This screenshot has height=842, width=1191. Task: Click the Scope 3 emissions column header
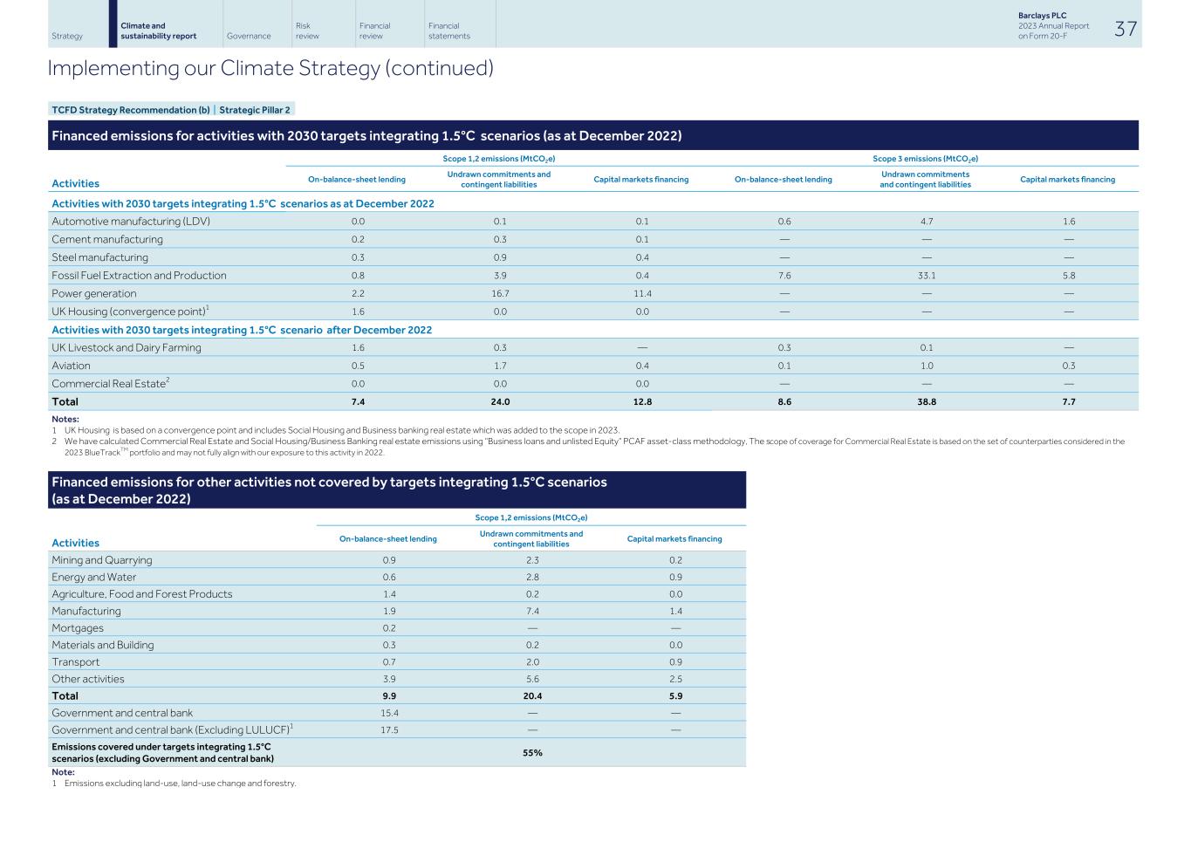[x=927, y=158]
